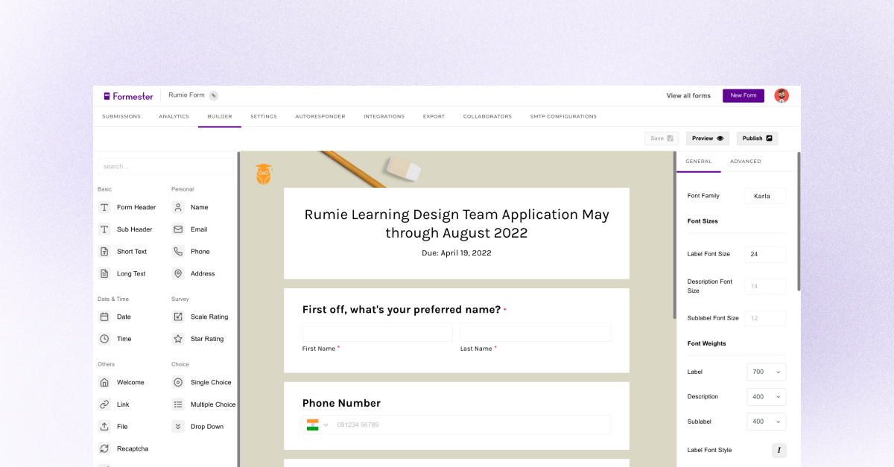Screen dimensions: 894x467
Task: Insert a Recaptcha element
Action: coord(105,448)
